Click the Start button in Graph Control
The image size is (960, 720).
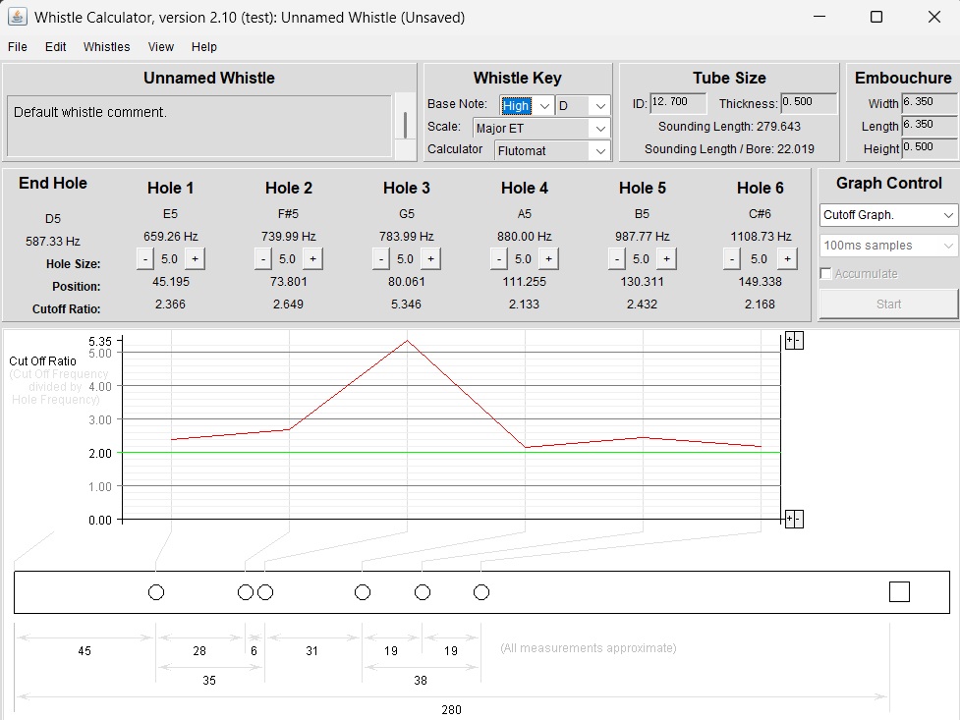[888, 304]
